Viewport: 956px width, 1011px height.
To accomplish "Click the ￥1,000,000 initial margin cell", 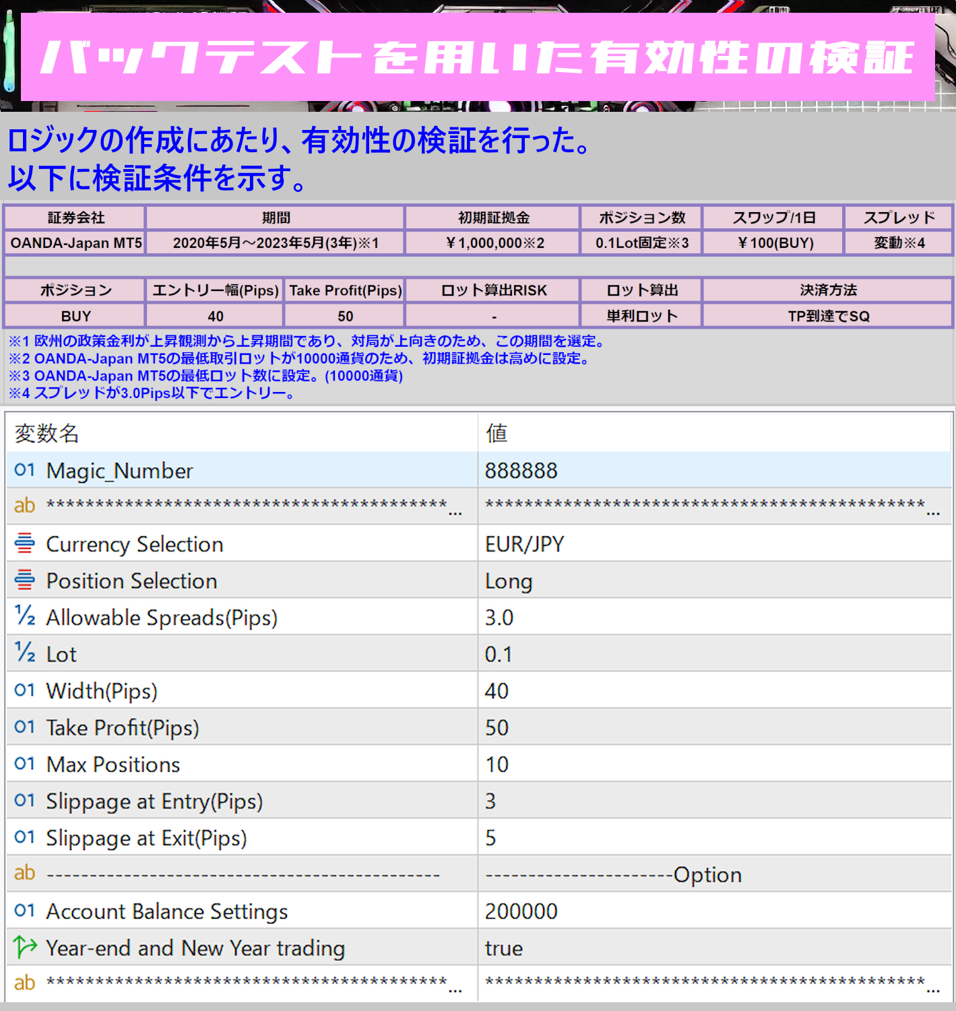I will point(493,242).
